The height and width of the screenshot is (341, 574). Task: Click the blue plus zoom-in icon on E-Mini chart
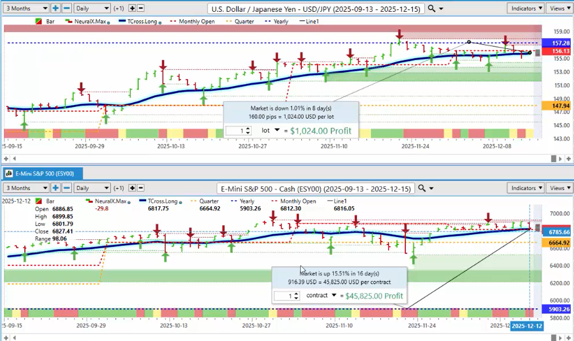point(55,188)
